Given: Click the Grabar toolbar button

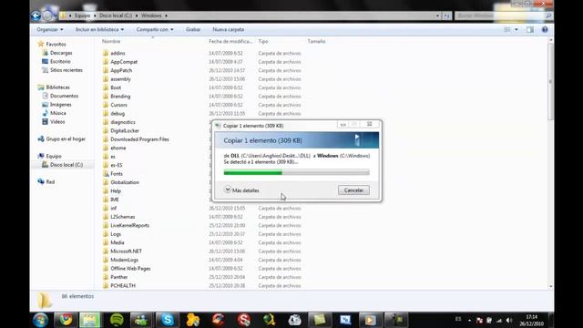Looking at the screenshot, I should pyautogui.click(x=193, y=29).
